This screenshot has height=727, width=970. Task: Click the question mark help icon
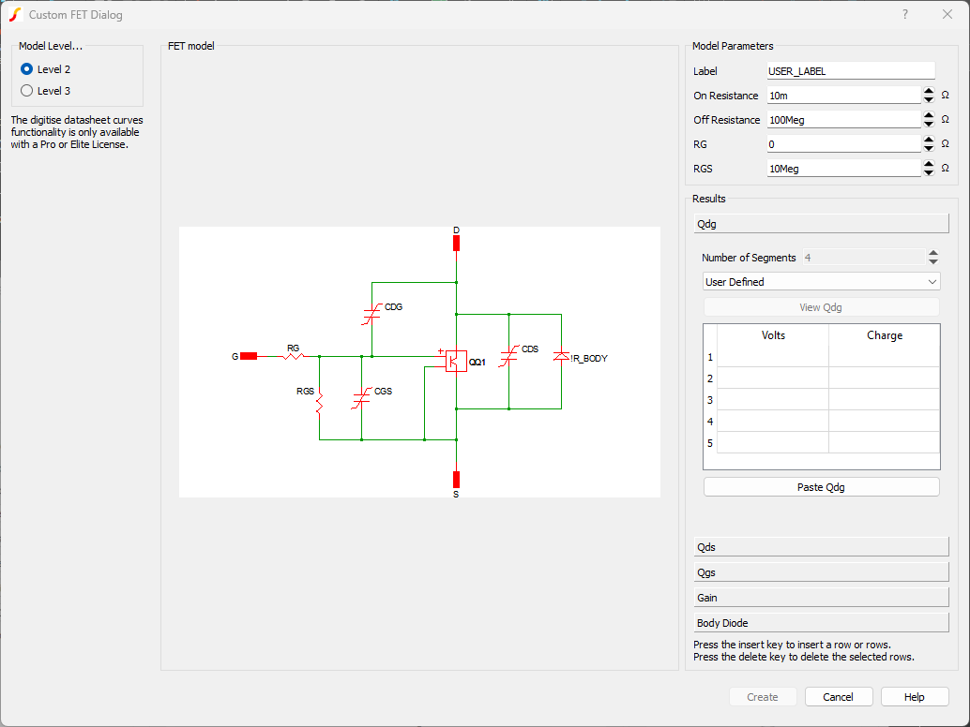pyautogui.click(x=905, y=15)
